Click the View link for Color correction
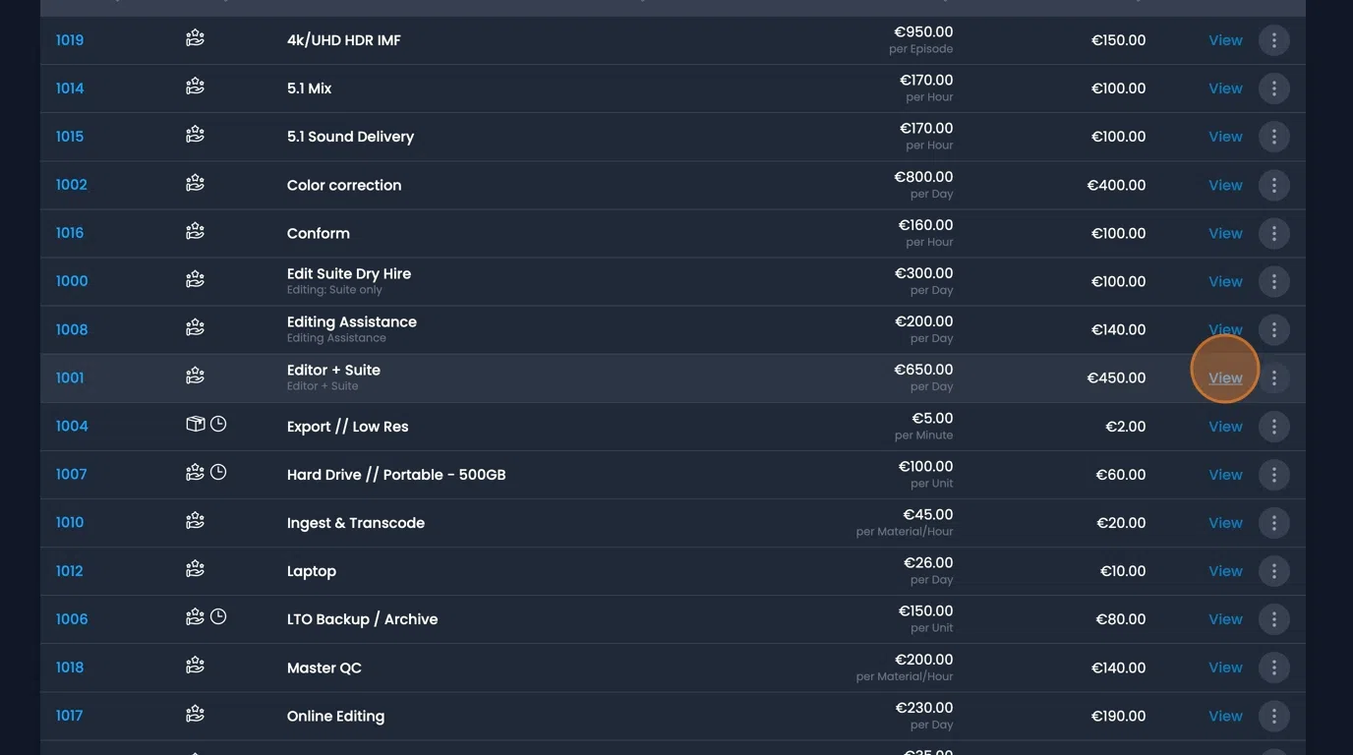Viewport: 1353px width, 755px height. pyautogui.click(x=1224, y=185)
